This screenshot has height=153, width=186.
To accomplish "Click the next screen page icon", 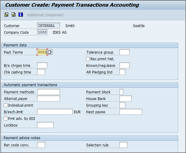I will pyautogui.click(x=14, y=15).
